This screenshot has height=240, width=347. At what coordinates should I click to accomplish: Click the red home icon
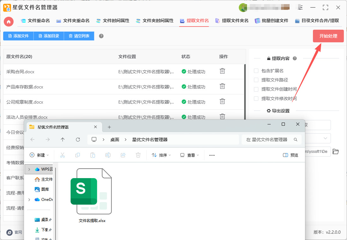9,21
